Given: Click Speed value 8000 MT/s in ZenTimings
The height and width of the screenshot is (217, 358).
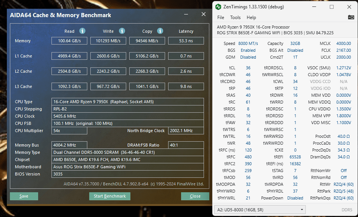Looking at the screenshot, I should click(248, 43).
